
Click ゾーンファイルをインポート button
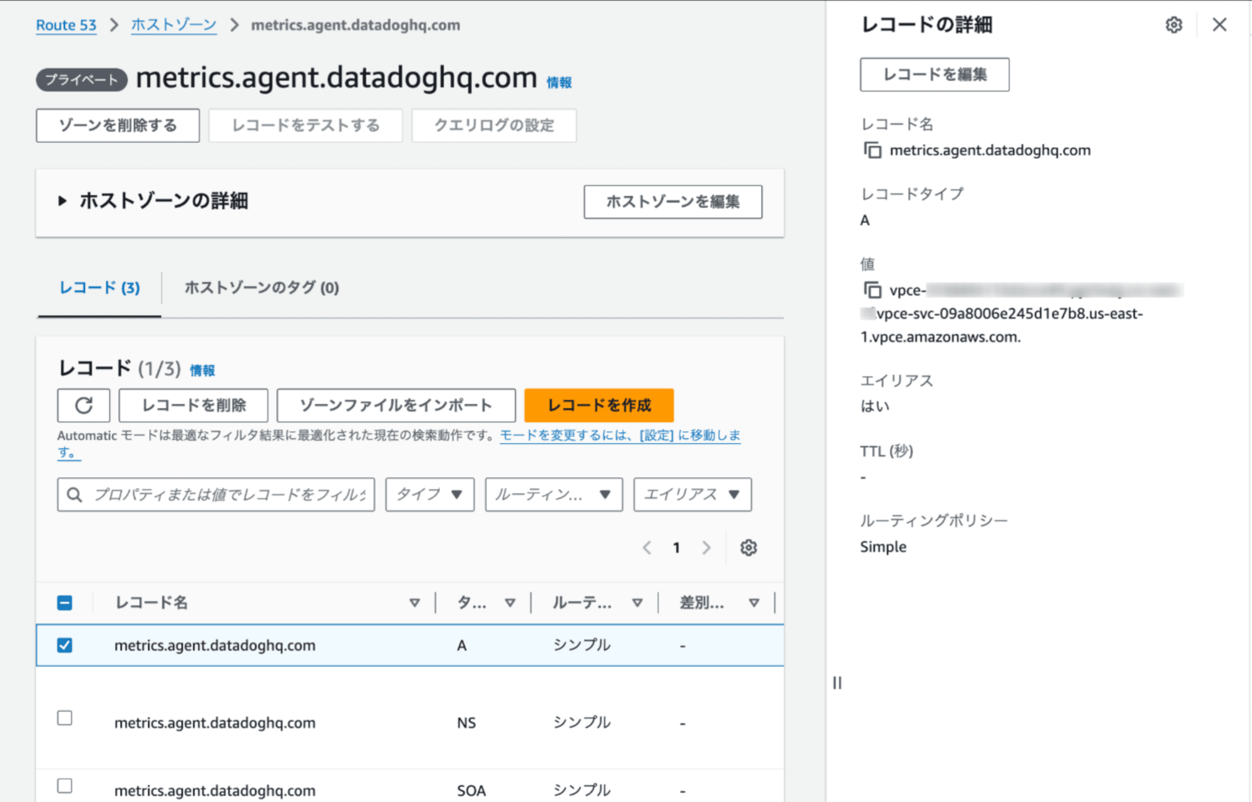tap(396, 406)
